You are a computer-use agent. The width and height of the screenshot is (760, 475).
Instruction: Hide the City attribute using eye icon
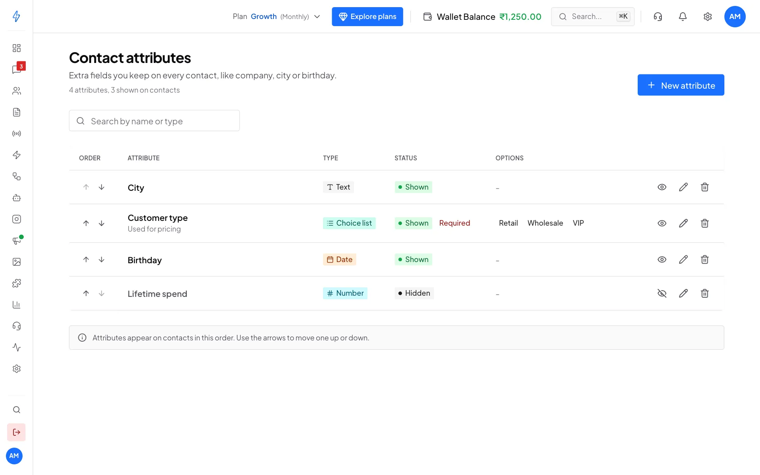662,187
